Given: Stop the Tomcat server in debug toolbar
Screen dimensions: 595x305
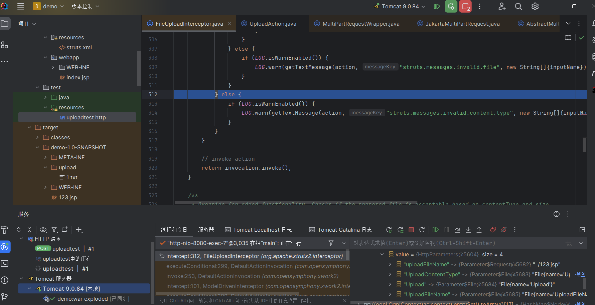Looking at the screenshot, I should click(411, 230).
